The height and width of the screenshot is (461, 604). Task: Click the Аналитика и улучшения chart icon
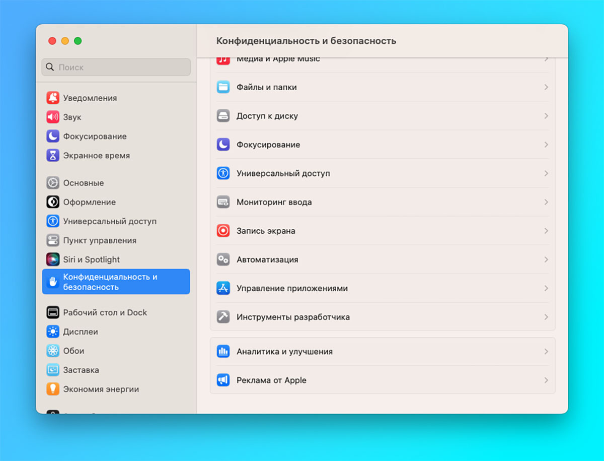[223, 352]
